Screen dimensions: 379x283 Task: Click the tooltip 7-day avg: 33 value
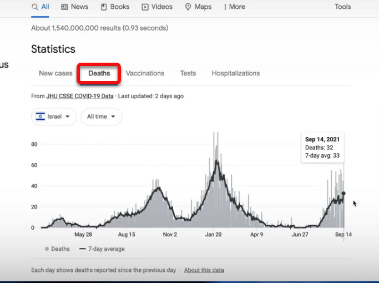pos(322,155)
